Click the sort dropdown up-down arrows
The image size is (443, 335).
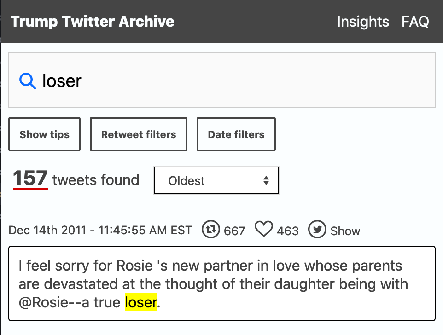coord(266,181)
